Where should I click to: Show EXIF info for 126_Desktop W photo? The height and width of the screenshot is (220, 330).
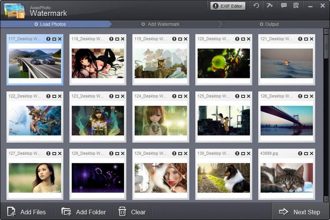300,96
